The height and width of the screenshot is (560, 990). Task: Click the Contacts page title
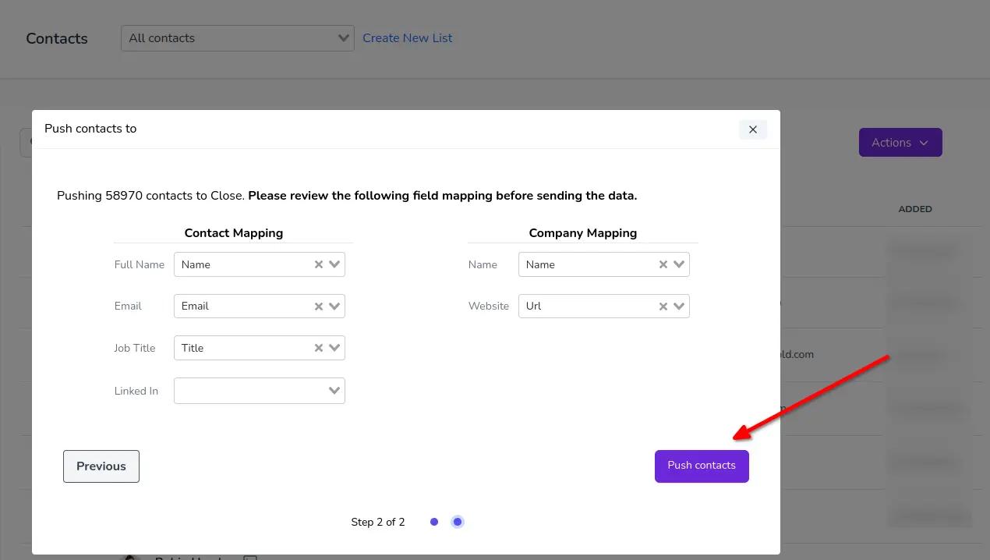(x=57, y=39)
